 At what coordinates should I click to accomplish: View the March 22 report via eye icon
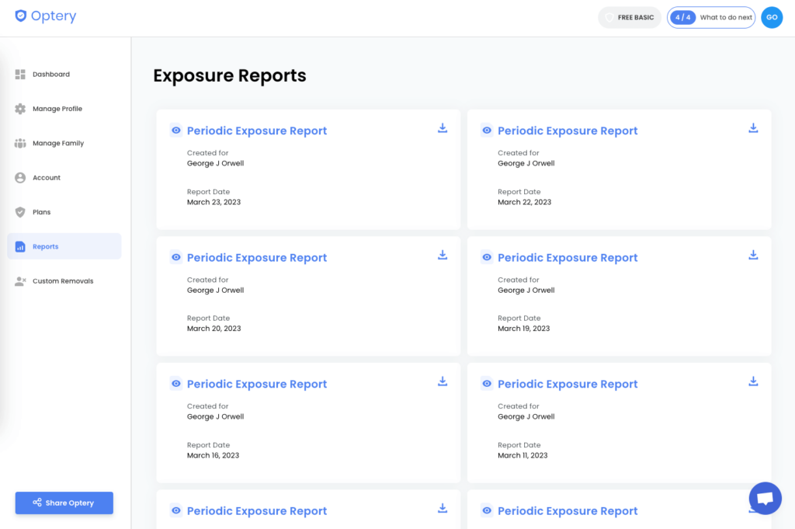coord(487,131)
